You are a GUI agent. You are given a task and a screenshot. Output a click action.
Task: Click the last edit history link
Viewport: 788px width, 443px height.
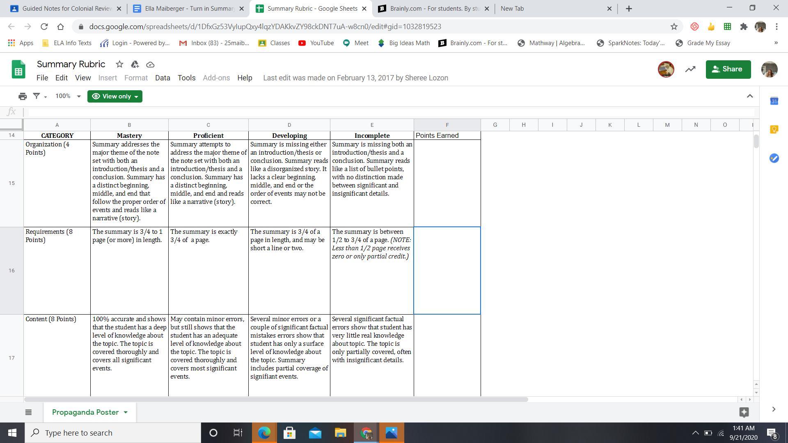point(355,78)
